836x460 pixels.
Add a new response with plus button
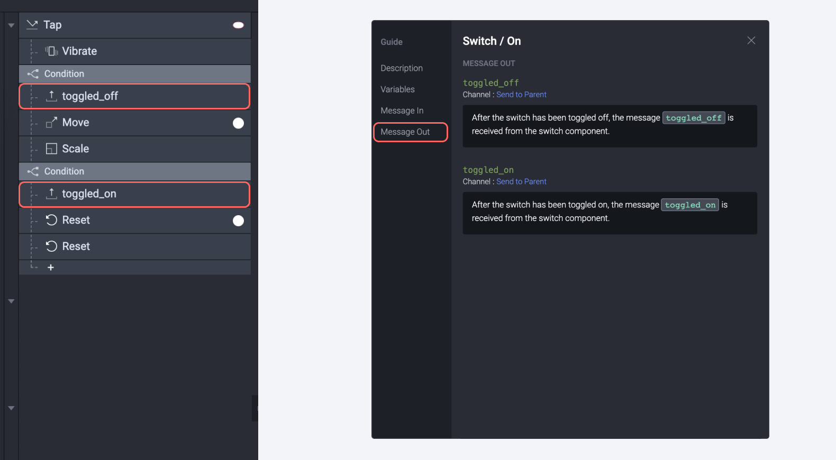[x=51, y=268]
